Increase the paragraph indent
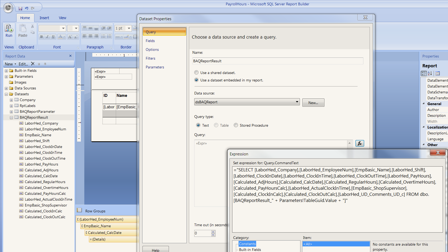 coord(109,28)
